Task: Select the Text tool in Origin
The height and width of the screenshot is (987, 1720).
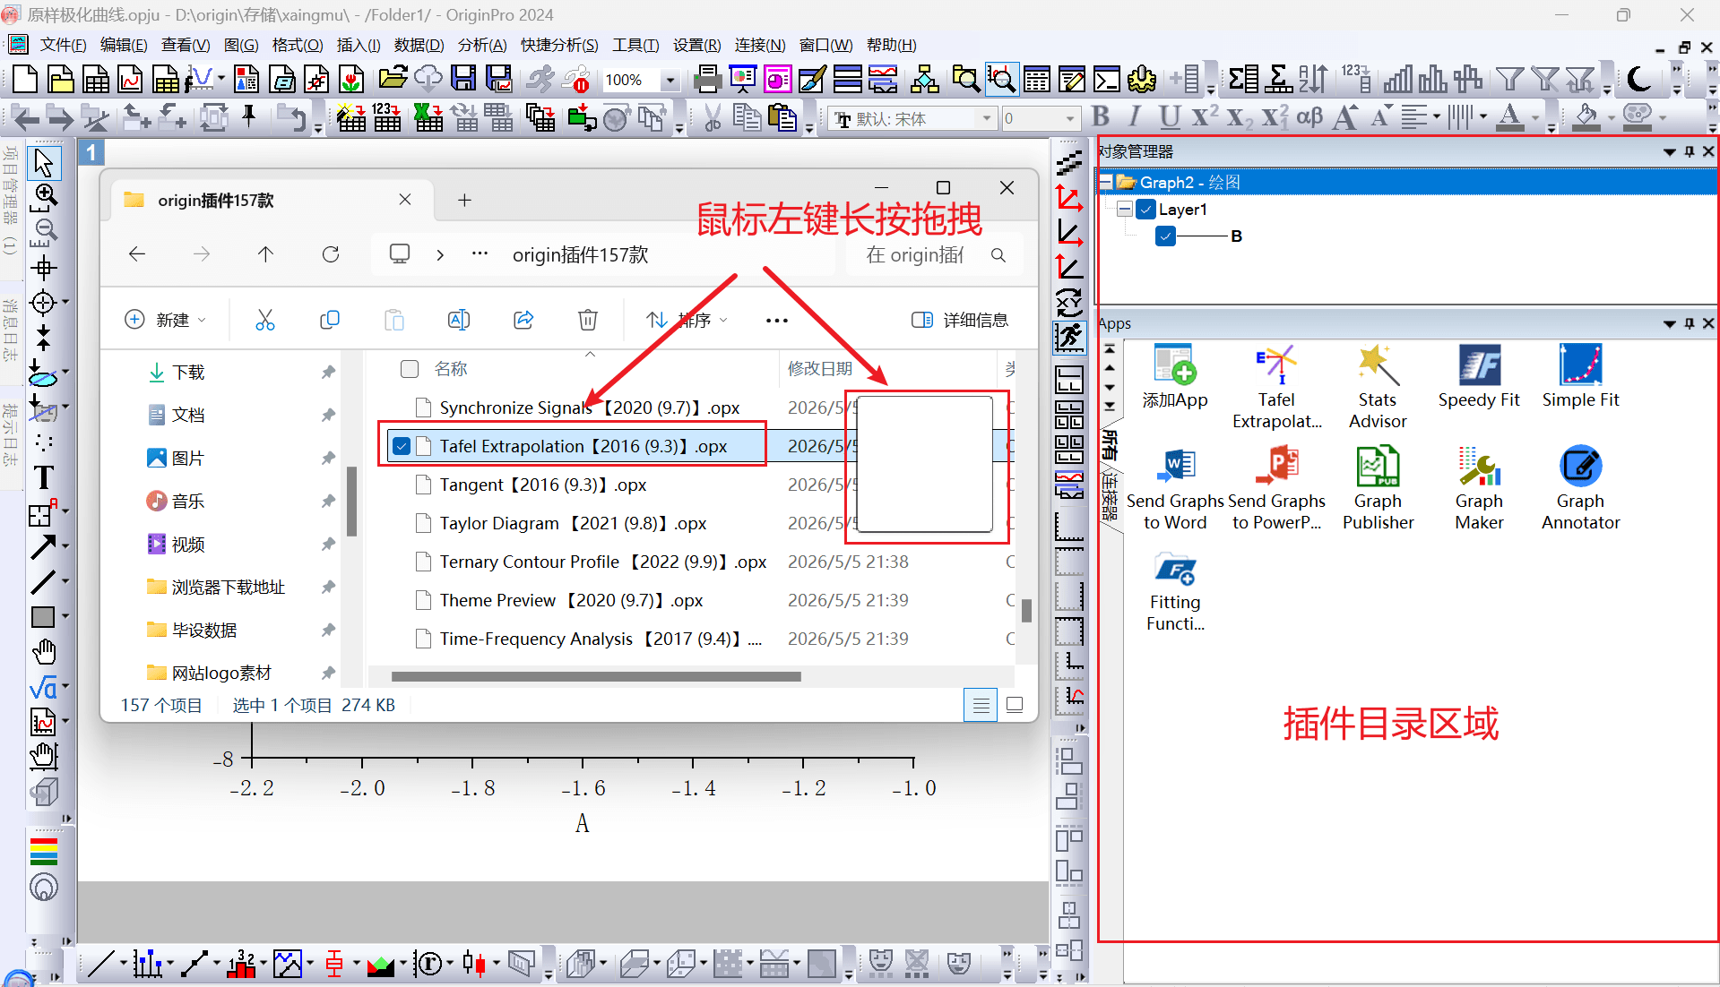Action: tap(43, 477)
